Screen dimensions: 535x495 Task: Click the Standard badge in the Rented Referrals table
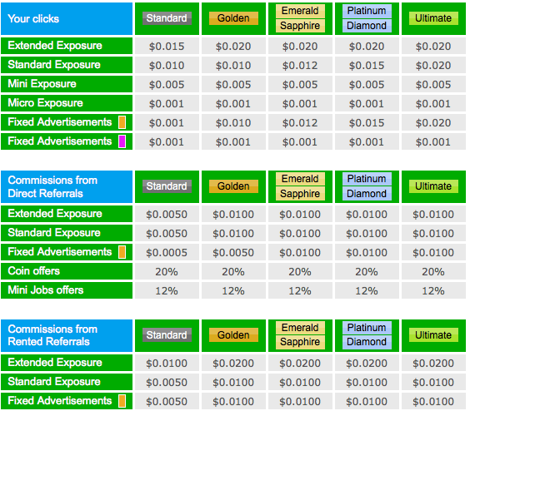pyautogui.click(x=167, y=335)
